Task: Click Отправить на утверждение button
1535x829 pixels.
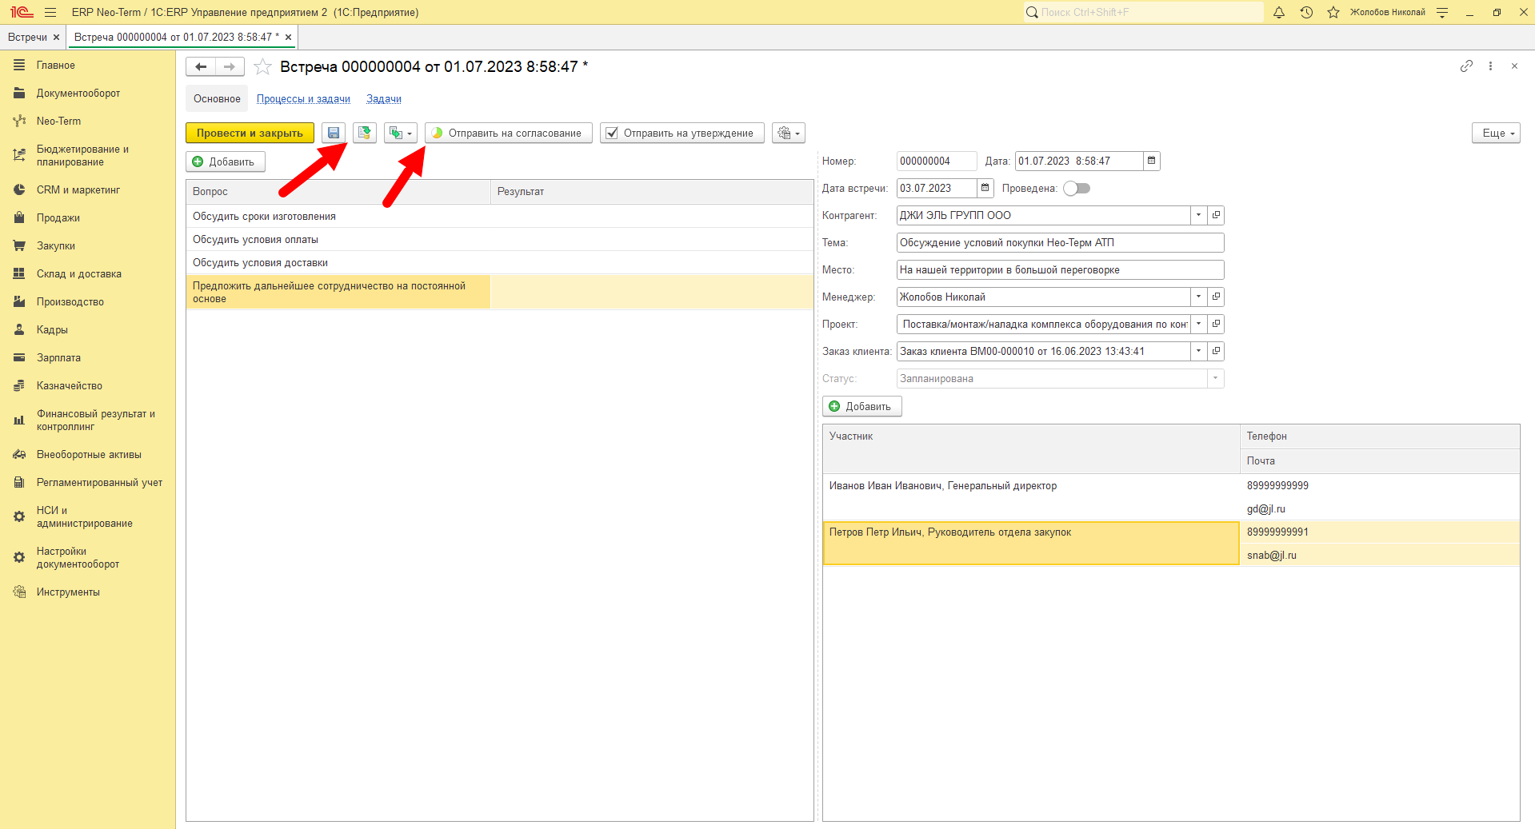Action: 682,133
